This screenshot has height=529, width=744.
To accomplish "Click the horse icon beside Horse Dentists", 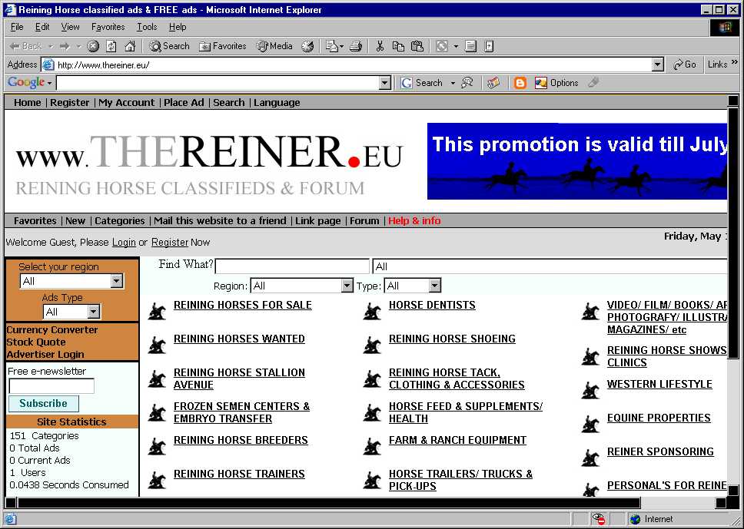I will coord(372,312).
